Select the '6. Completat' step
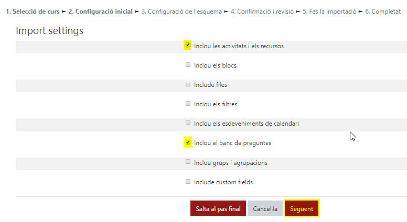 coord(382,11)
